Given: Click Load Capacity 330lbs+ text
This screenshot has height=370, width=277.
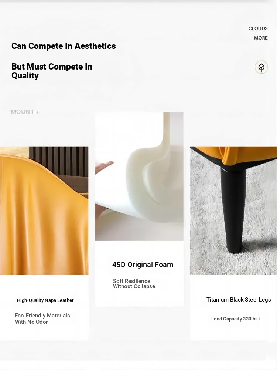Looking at the screenshot, I should tap(236, 319).
